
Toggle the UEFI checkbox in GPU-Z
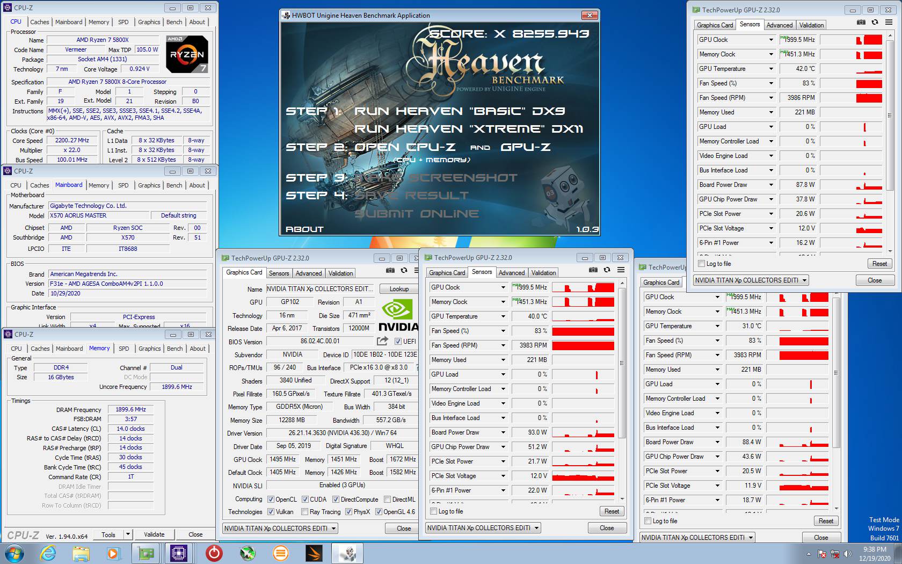click(x=398, y=342)
